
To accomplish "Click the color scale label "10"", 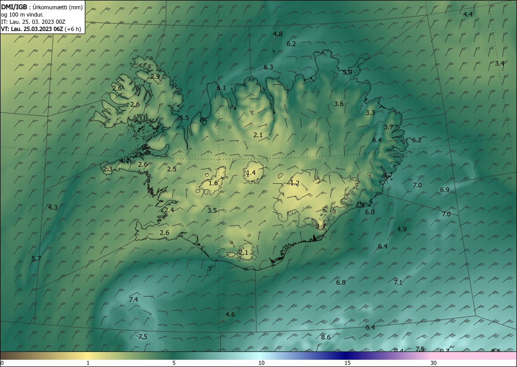I will [x=261, y=363].
